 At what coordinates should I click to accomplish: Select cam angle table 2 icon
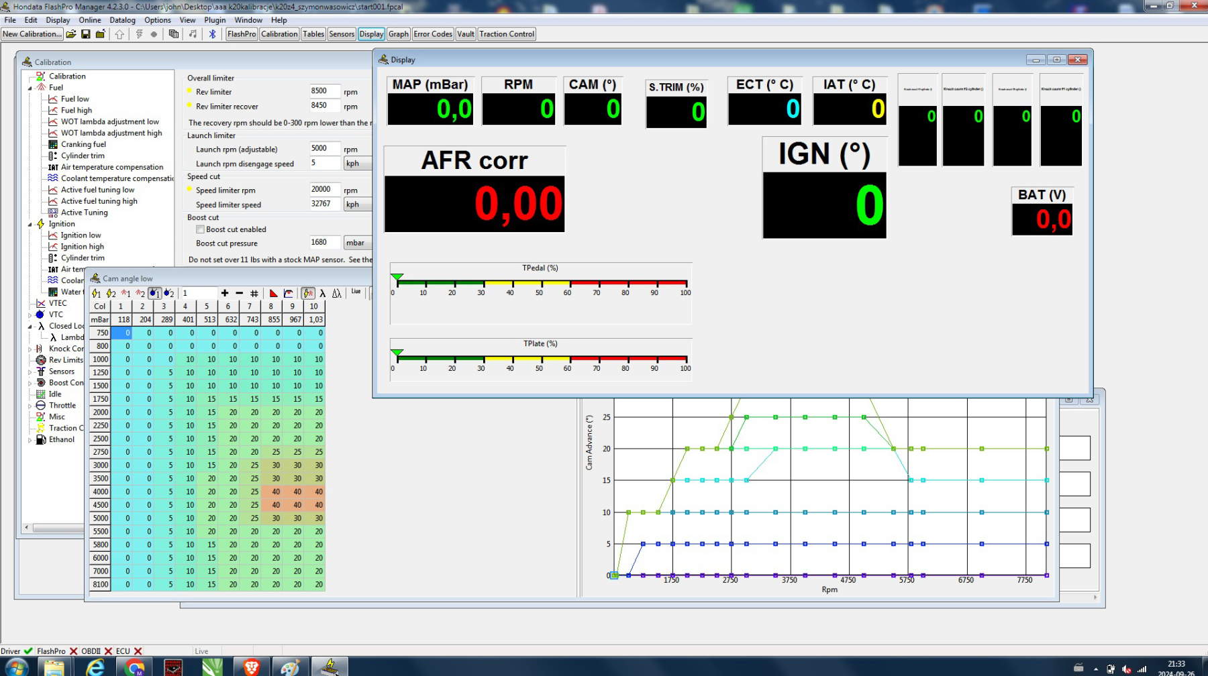(x=169, y=293)
